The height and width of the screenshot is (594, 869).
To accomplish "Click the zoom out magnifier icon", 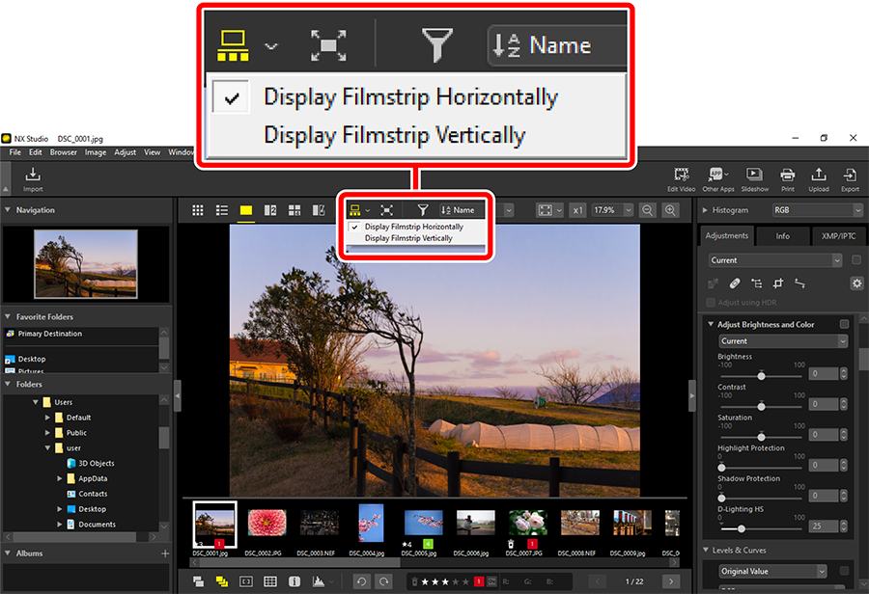I will [647, 210].
